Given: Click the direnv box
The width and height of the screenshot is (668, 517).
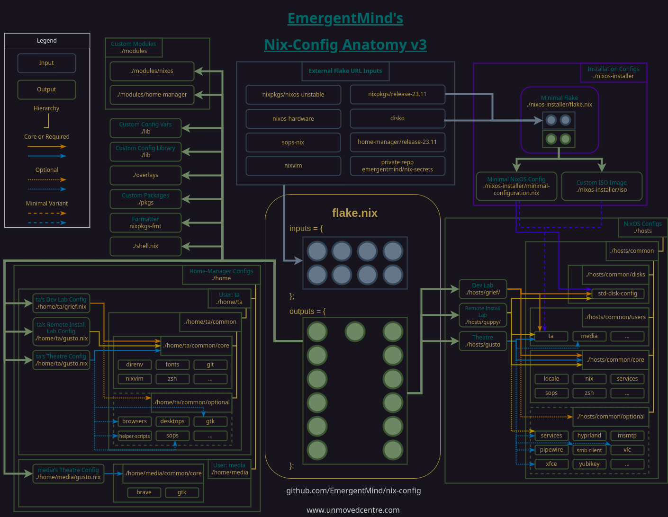Looking at the screenshot, I should click(x=135, y=365).
